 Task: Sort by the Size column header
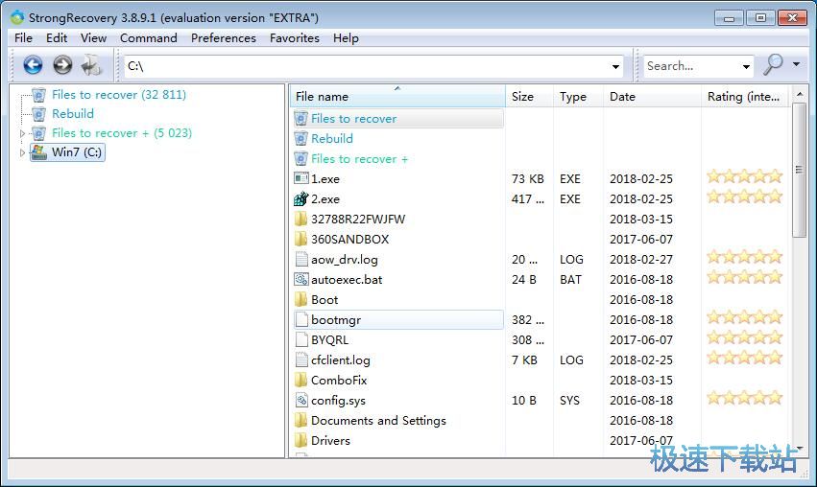[523, 97]
